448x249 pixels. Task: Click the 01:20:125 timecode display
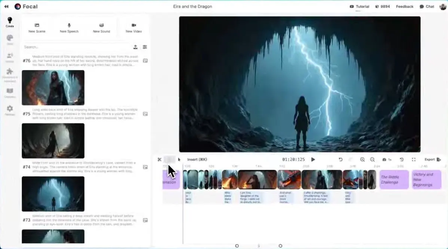tap(293, 160)
